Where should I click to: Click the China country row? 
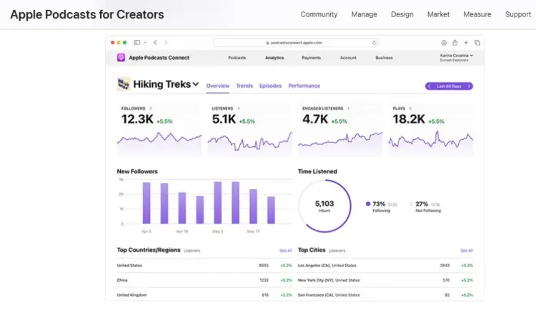(204, 280)
